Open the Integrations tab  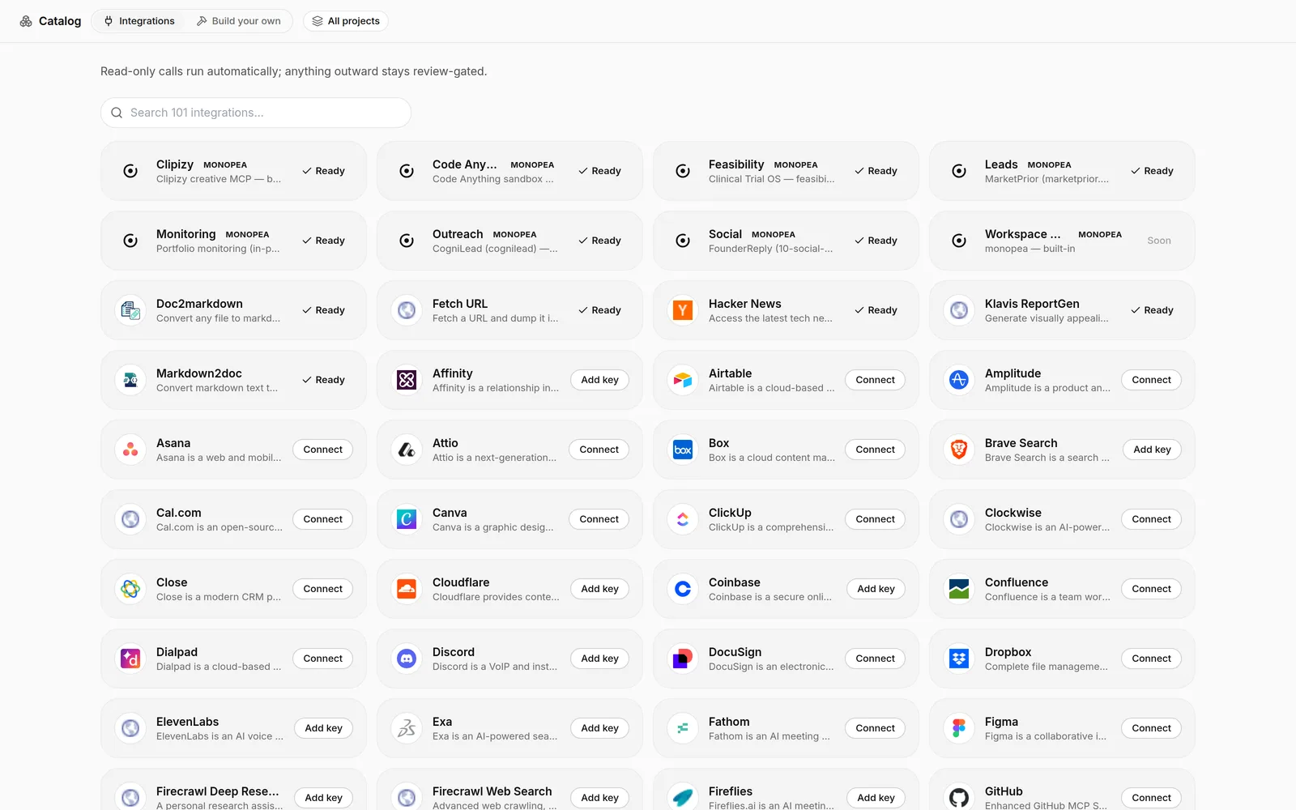point(139,21)
